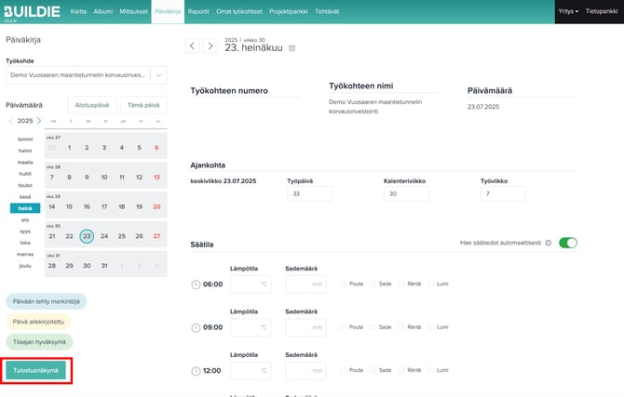The width and height of the screenshot is (624, 397).
Task: Step to next year after 2025
Action: point(39,121)
